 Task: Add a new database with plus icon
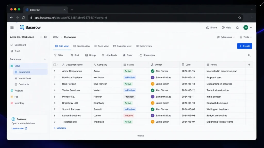45,59
